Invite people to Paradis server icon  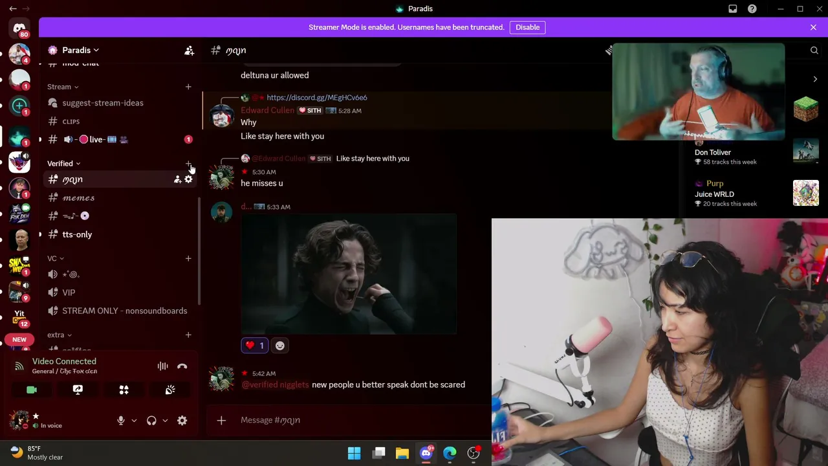189,50
